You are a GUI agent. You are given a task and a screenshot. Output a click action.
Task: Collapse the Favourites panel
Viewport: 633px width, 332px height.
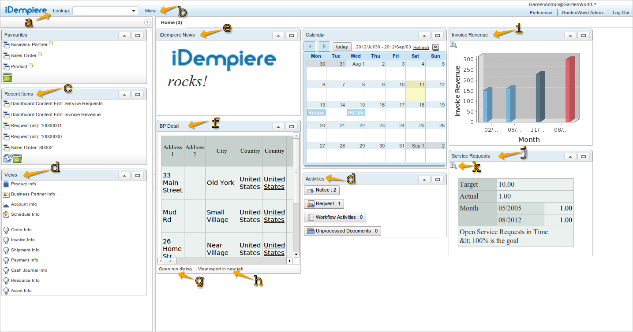pos(124,35)
